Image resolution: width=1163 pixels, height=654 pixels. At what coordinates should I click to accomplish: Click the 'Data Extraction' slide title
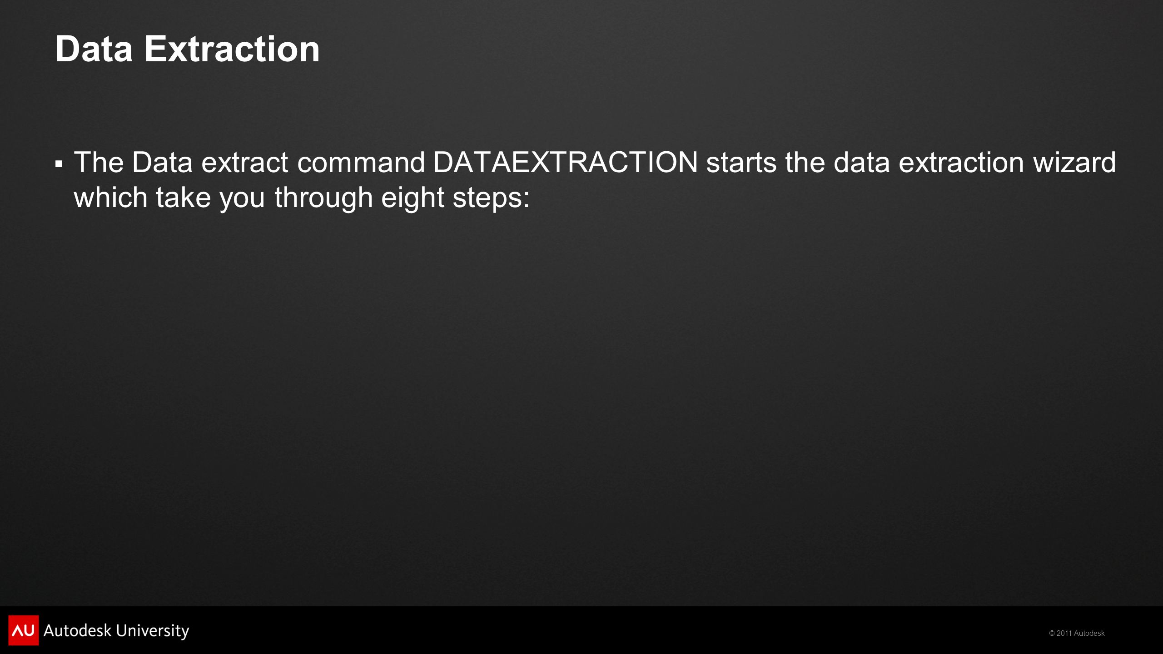pos(188,49)
